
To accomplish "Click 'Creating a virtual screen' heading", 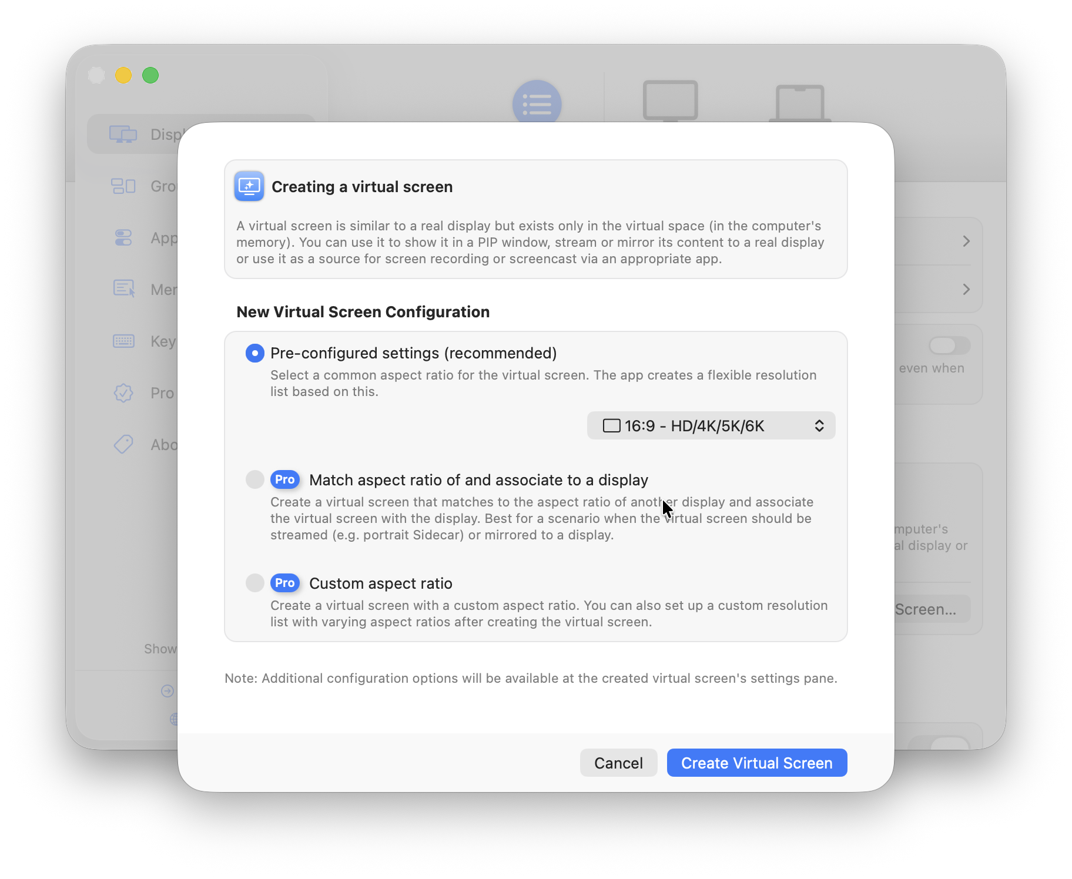I will [362, 187].
